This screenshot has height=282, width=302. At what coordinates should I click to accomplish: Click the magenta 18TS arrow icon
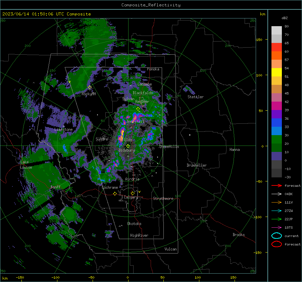pos(276,228)
